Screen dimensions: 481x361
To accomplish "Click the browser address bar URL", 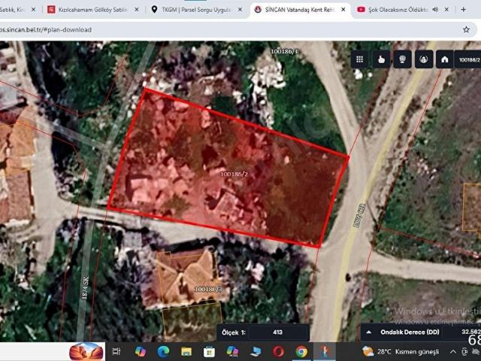I will 46,30.
